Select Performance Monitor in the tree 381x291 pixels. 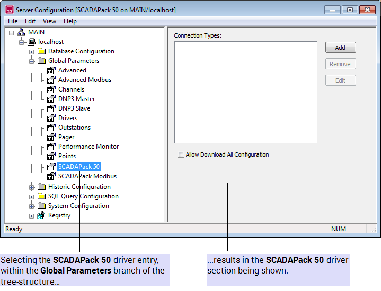pyautogui.click(x=88, y=147)
